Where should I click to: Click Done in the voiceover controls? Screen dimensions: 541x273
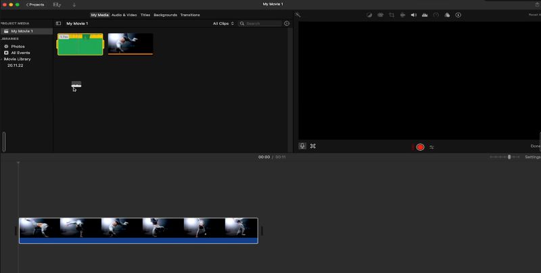[x=536, y=146]
